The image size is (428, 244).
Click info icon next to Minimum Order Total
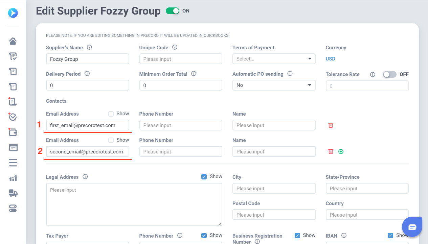tap(194, 73)
